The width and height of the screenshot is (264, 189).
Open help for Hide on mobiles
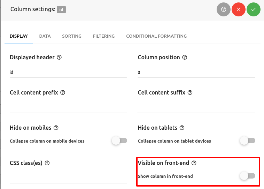click(x=56, y=128)
